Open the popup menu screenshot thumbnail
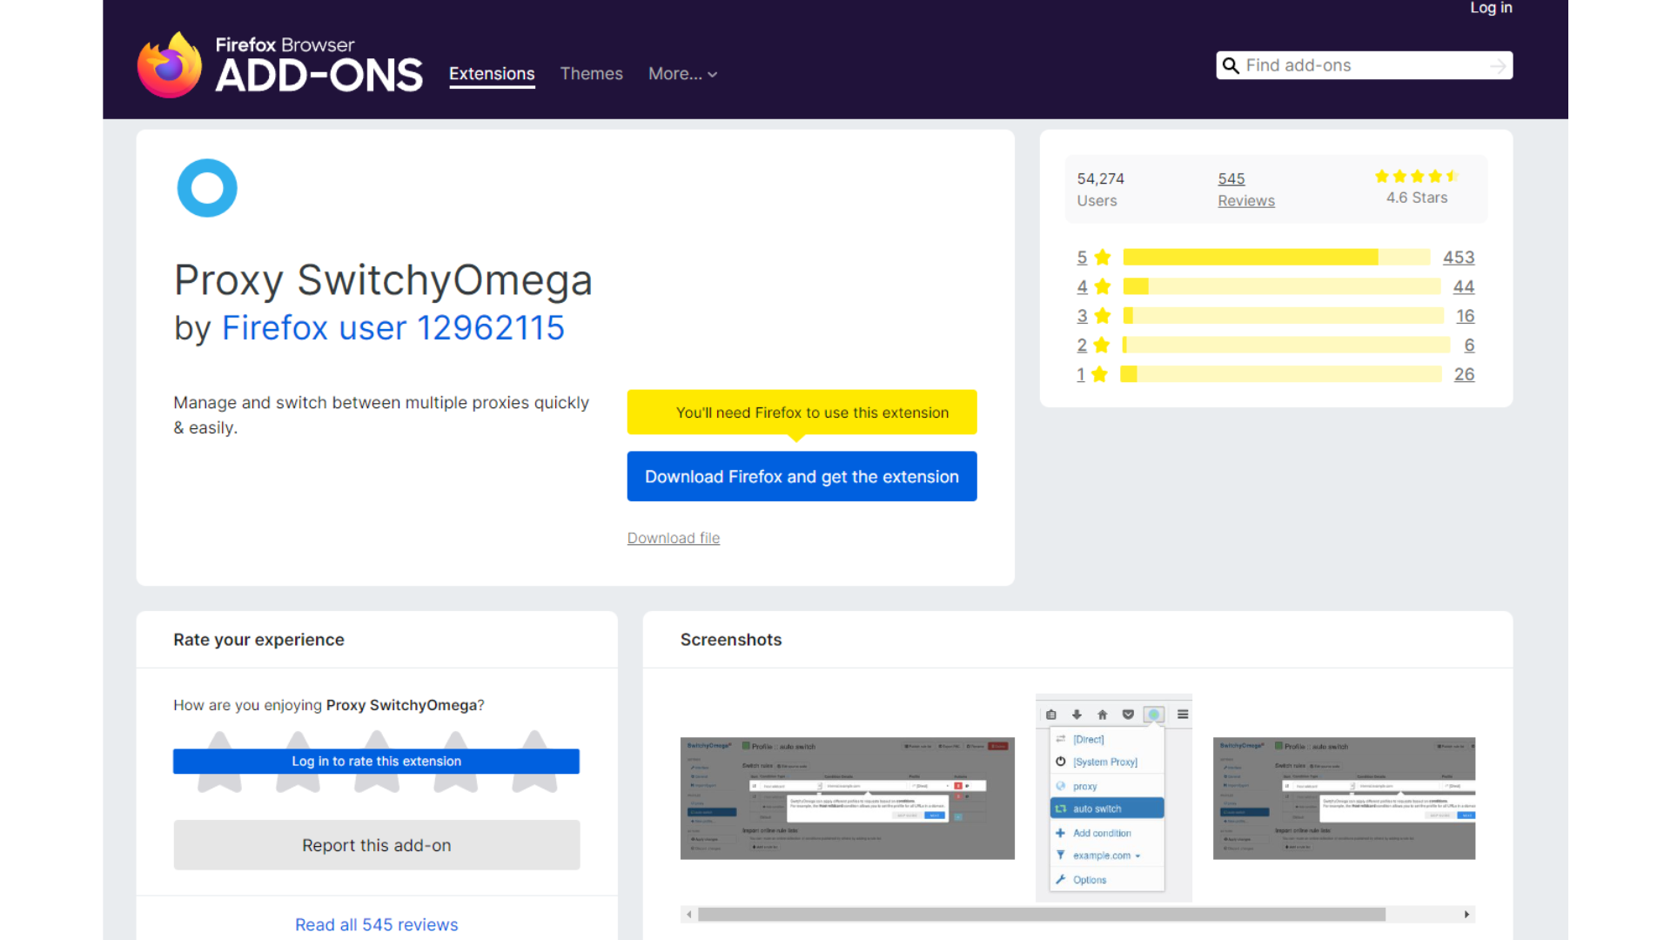Viewport: 1671px width, 940px height. point(1113,797)
